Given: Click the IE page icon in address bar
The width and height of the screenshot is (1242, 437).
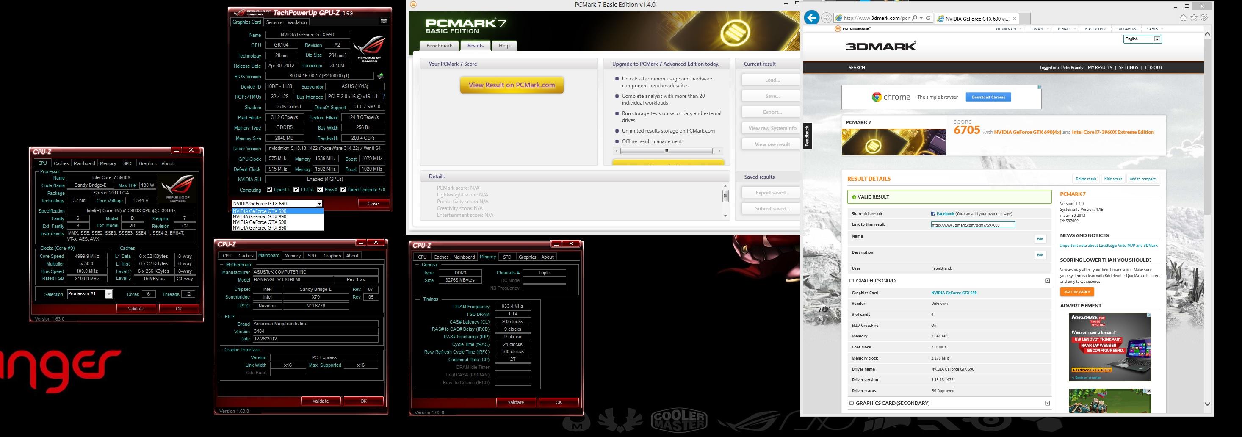Looking at the screenshot, I should pyautogui.click(x=839, y=18).
